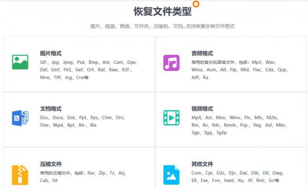Click the line starting with Com、Cpl、D2s
This screenshot has width=308, height=188.
pos(238,173)
